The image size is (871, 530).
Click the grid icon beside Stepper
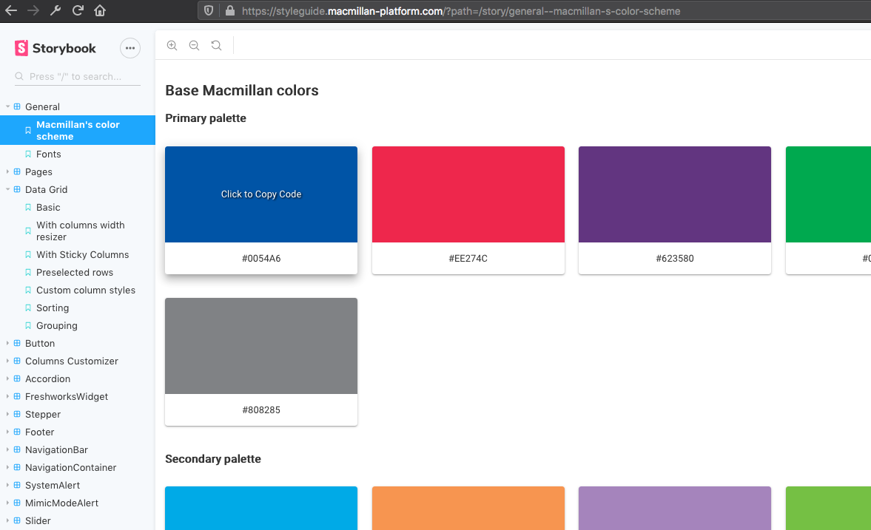coord(17,414)
